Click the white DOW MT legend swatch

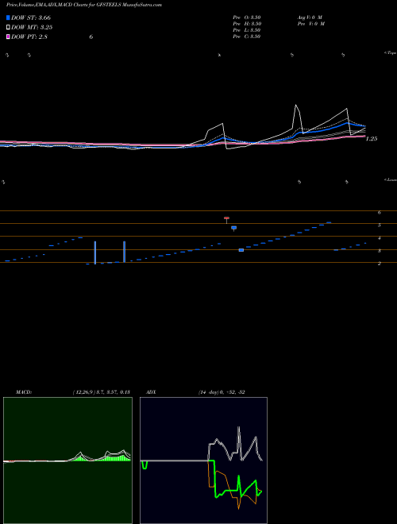[x=8, y=28]
